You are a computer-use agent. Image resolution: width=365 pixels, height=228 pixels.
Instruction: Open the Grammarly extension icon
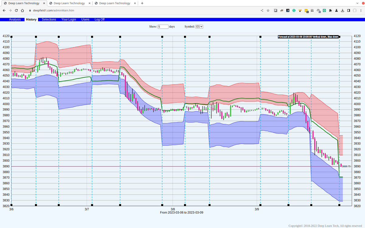pyautogui.click(x=294, y=10)
